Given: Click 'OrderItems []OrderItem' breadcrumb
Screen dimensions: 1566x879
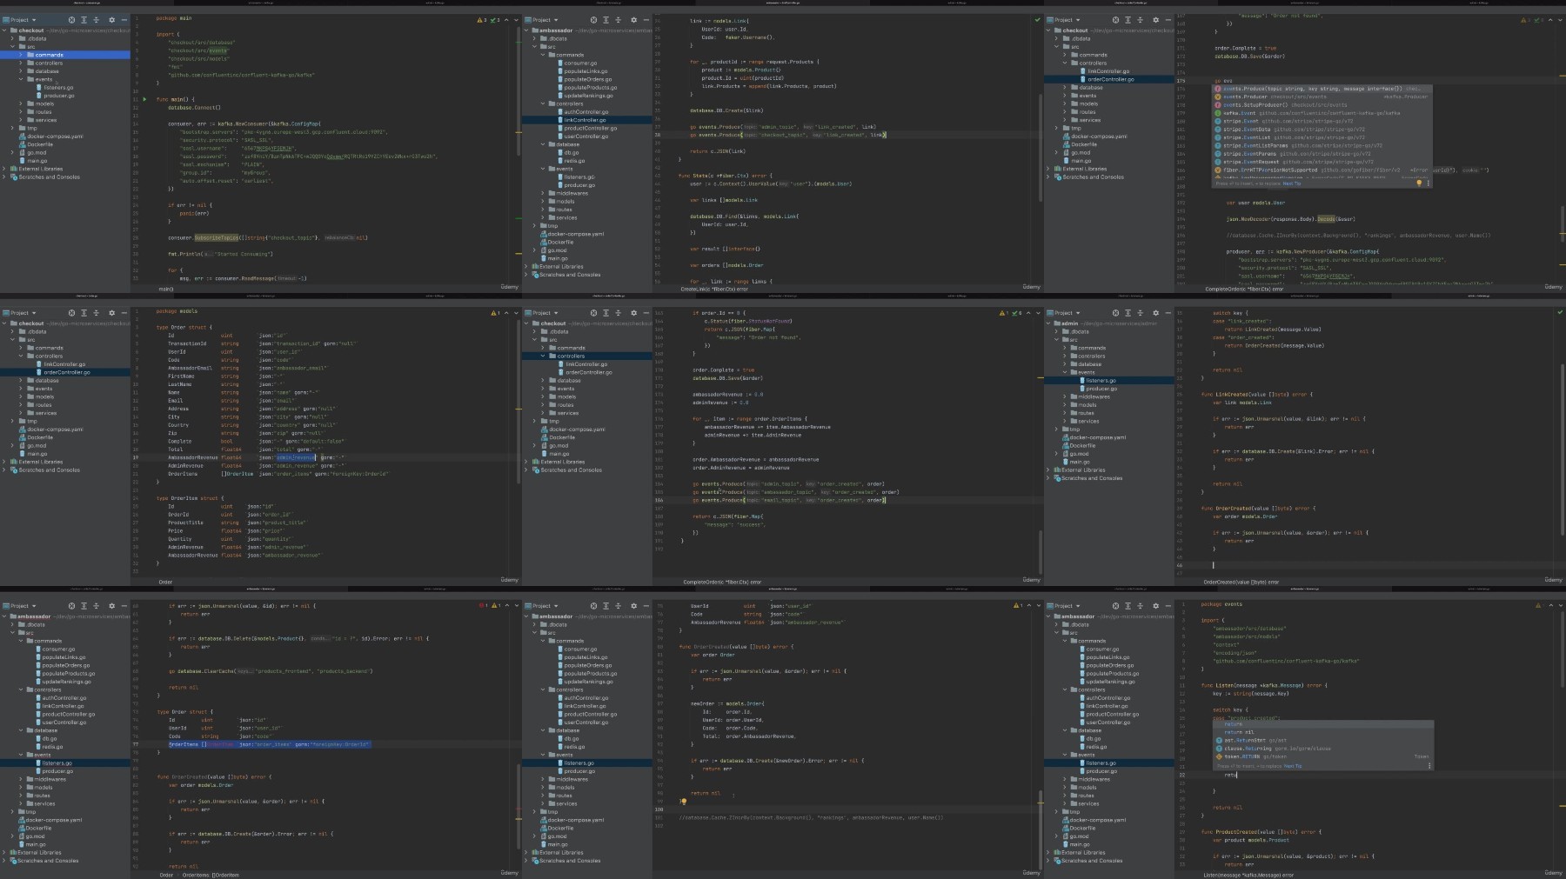Looking at the screenshot, I should click(211, 875).
